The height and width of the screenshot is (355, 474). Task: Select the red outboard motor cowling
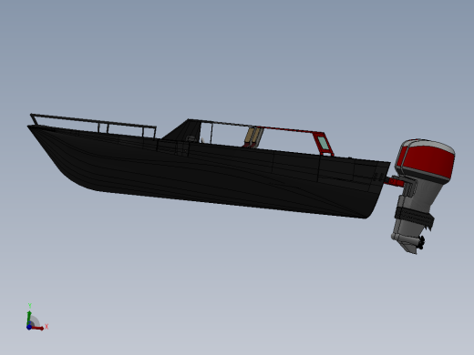pos(427,161)
